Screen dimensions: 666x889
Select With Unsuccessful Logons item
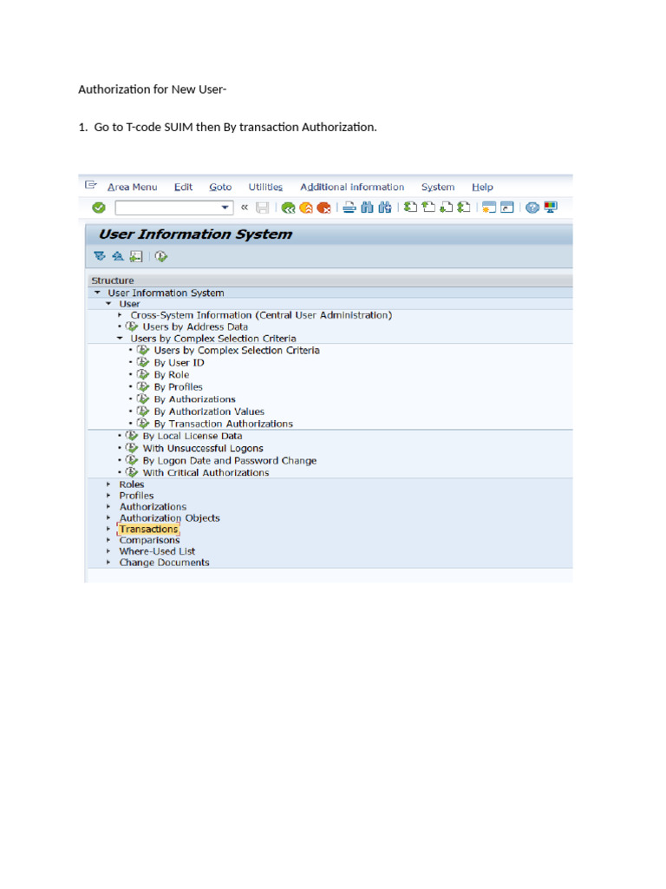203,448
